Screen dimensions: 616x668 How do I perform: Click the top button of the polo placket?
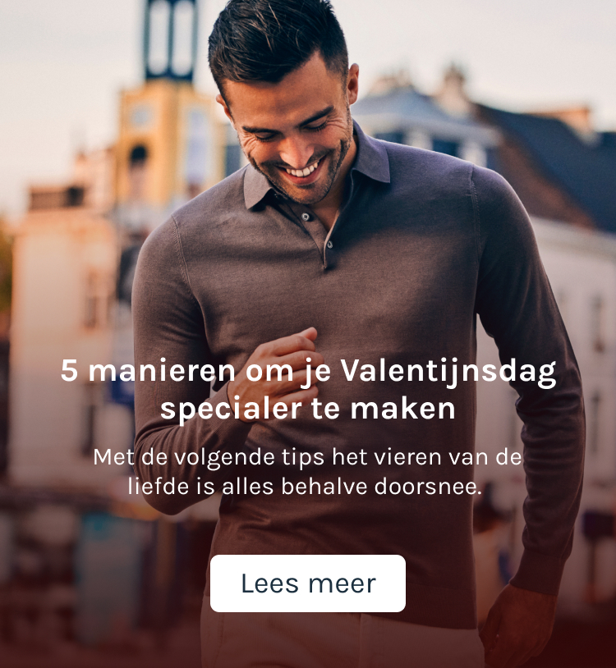pyautogui.click(x=306, y=217)
